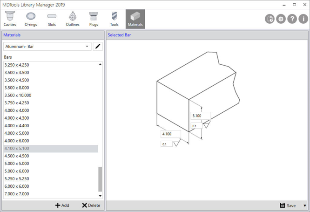This screenshot has width=310, height=212.
Task: Click the bars list scrollbar thumb
Action: click(100, 179)
